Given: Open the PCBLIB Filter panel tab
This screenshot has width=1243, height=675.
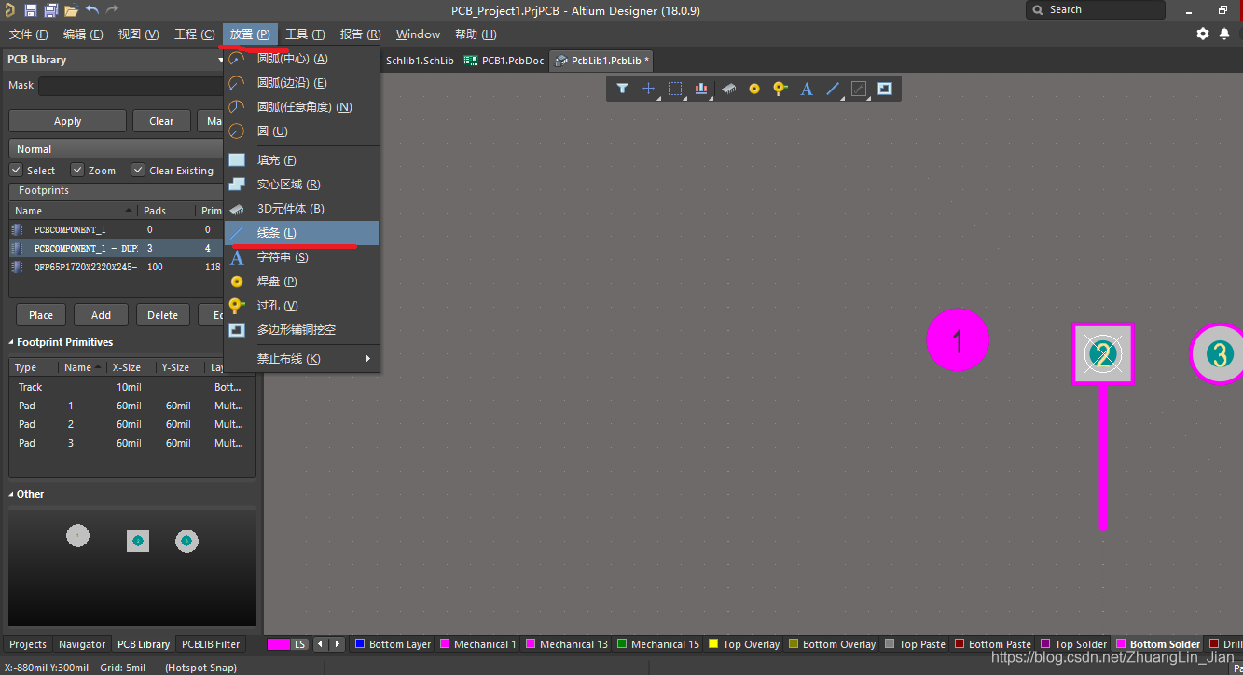Looking at the screenshot, I should coord(211,644).
